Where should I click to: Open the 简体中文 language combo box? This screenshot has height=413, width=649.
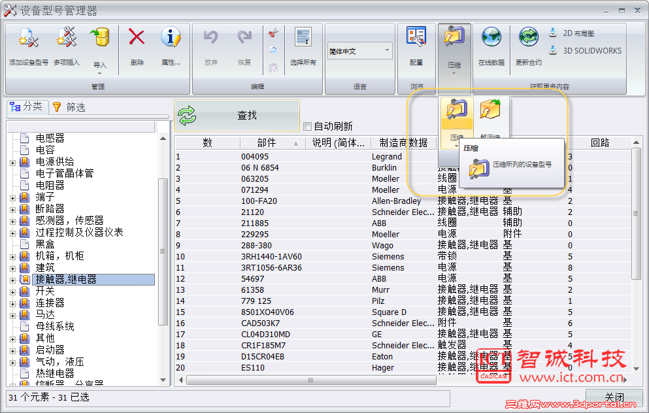click(x=359, y=51)
